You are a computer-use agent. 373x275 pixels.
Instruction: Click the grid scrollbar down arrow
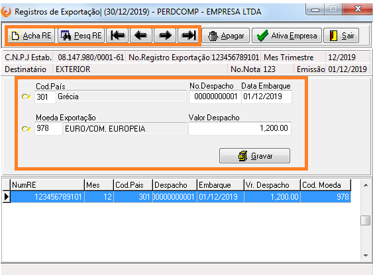[366, 256]
